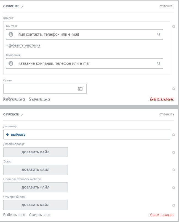Click Добавить файл under Эскиз
The image size is (179, 222).
pos(36,170)
